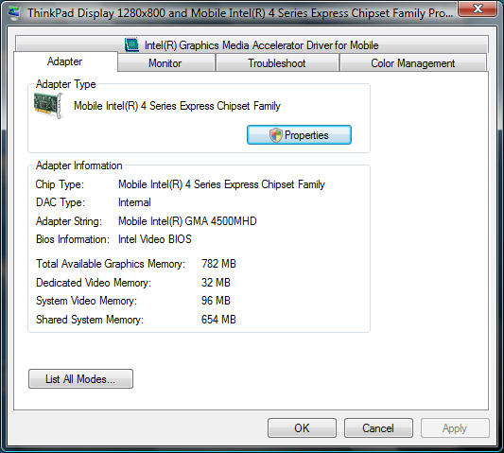Open the Intel Graphics Media Accelerator Driver tab
Viewport: 504px width, 453px height.
coord(252,44)
